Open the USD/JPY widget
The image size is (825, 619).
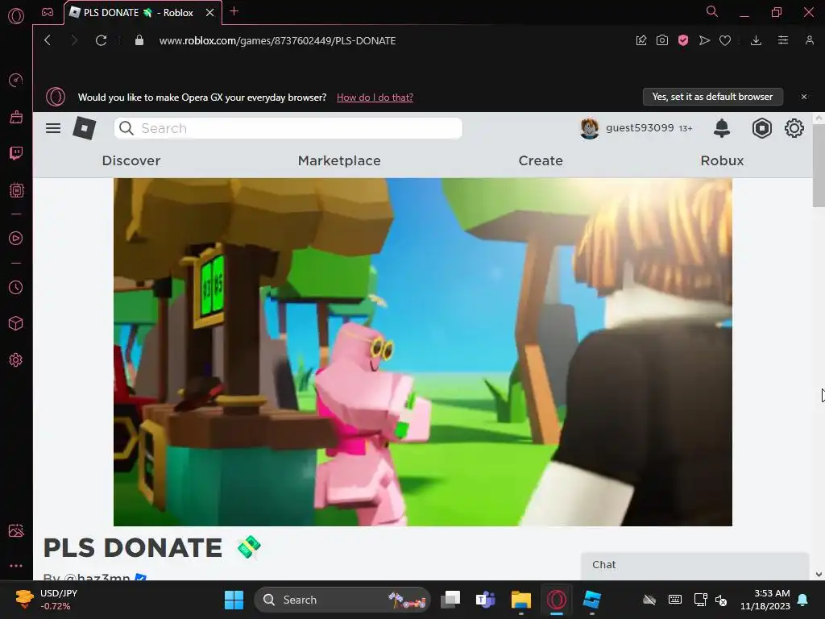coord(48,600)
